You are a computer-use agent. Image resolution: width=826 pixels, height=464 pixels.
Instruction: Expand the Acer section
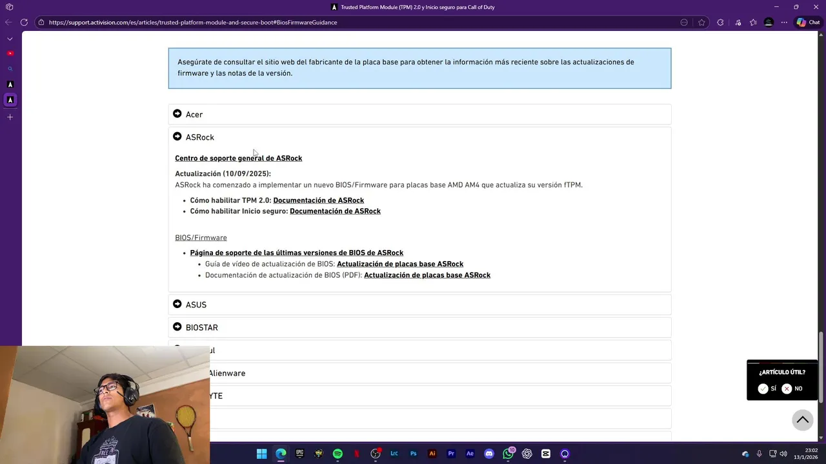click(x=419, y=114)
